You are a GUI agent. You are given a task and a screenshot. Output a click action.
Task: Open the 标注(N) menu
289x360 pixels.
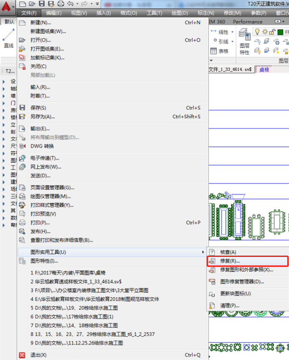(x=206, y=13)
